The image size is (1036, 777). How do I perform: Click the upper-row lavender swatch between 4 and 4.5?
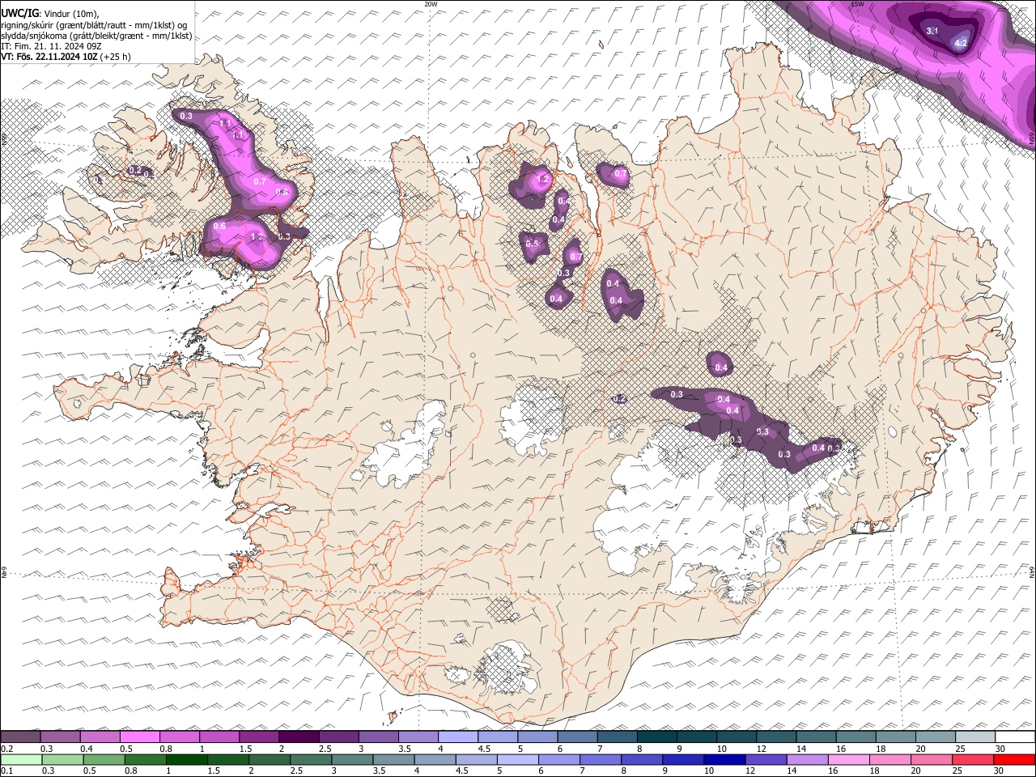[458, 737]
